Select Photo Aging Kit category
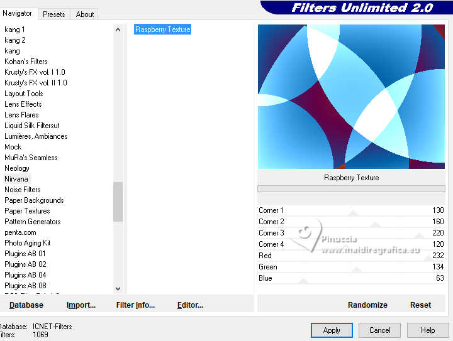Image resolution: width=453 pixels, height=341 pixels. (x=28, y=242)
